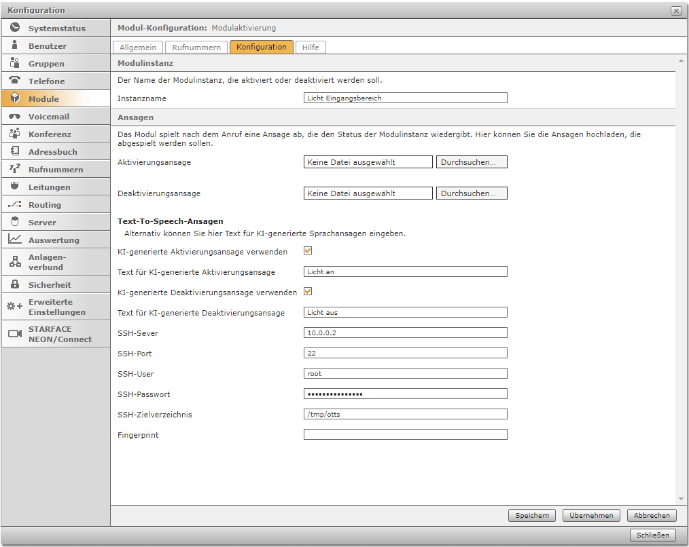This screenshot has height=547, width=689.
Task: Click the Routing arrows icon
Action: 15,204
